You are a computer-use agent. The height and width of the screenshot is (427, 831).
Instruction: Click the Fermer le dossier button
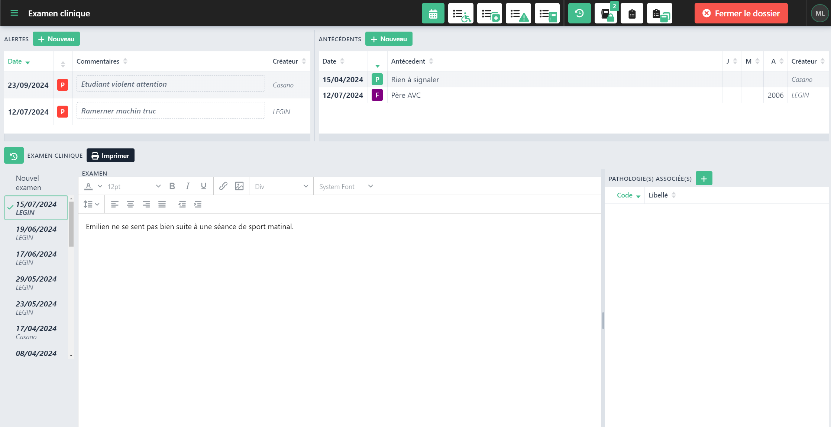(x=741, y=13)
